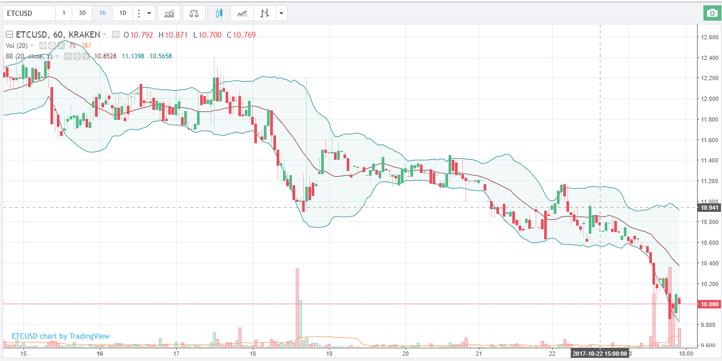Expand the time interval dropdown arrow
Screen dimensions: 722x361
pos(149,13)
